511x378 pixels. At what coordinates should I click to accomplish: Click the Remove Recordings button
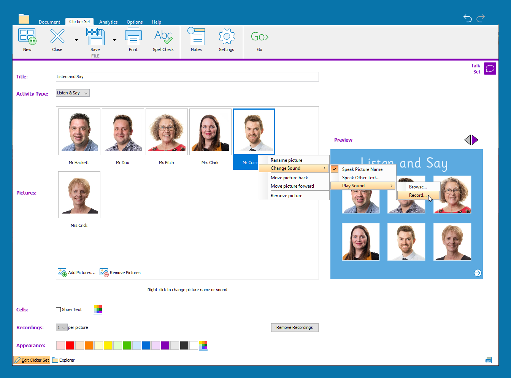point(295,328)
